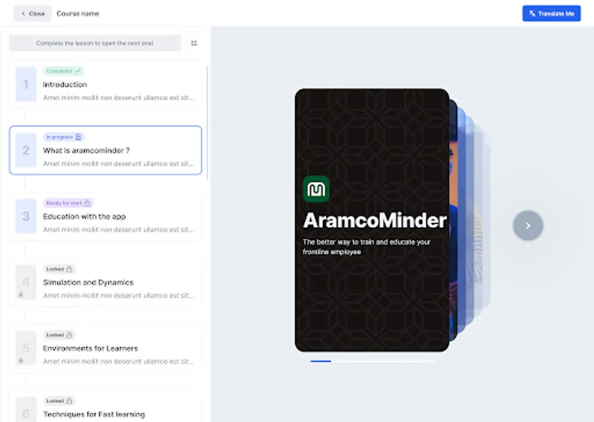Click Locked badge above Environments for Learners
Image resolution: width=594 pixels, height=422 pixels.
(59, 335)
